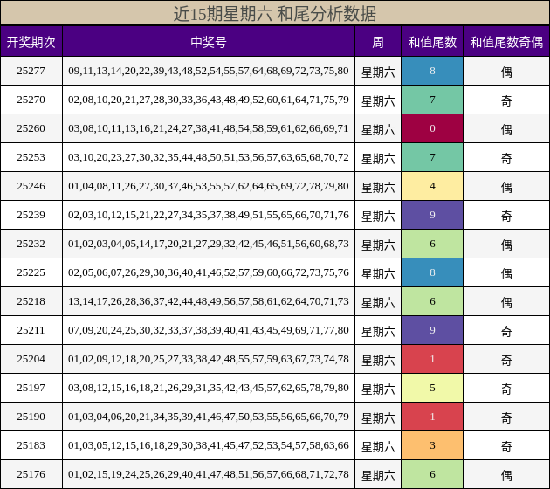Click the blue 8 cell in row 25277
The image size is (550, 489).
tap(432, 71)
